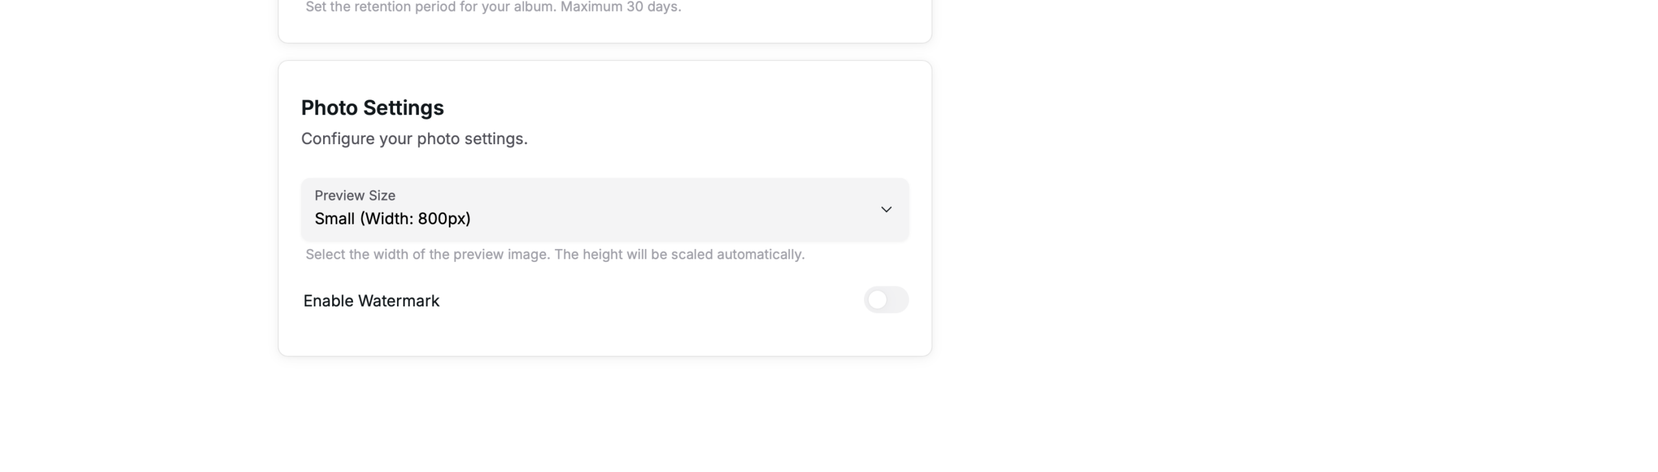Click the bottom edge of the retention card
Viewport: 1658px width, 472px height.
[604, 43]
